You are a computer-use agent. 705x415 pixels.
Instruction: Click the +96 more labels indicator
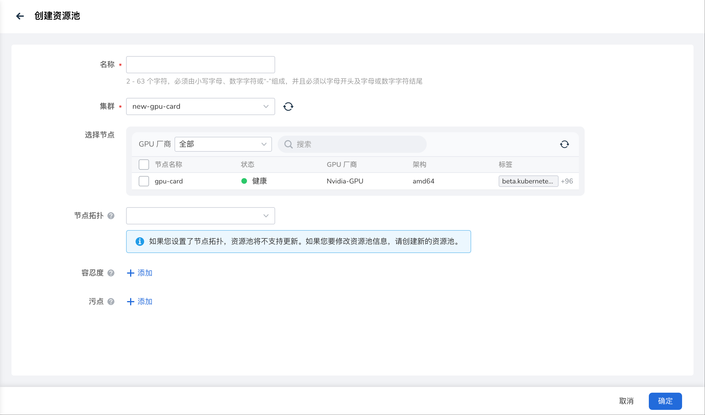(567, 181)
